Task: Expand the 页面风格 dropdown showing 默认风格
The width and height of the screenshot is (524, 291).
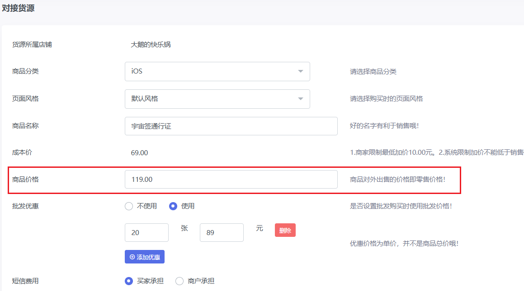Action: [x=217, y=99]
